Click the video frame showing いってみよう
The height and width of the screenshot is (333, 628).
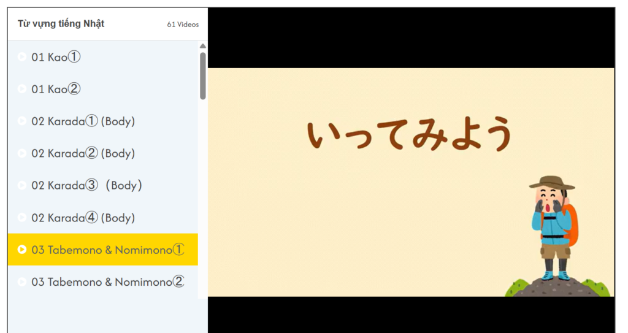(410, 182)
